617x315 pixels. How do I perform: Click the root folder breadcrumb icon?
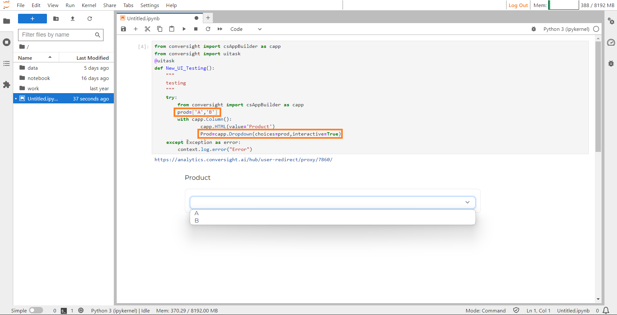[22, 47]
